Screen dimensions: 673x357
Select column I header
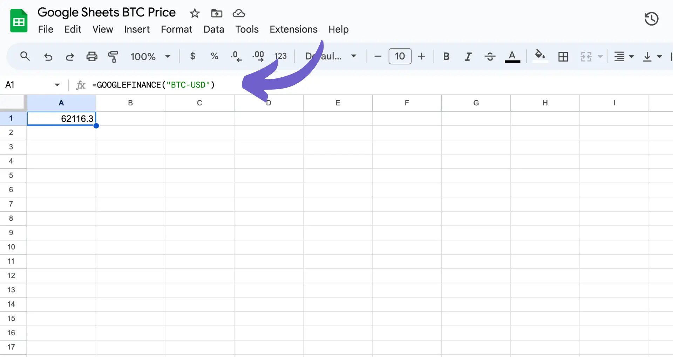(x=614, y=103)
